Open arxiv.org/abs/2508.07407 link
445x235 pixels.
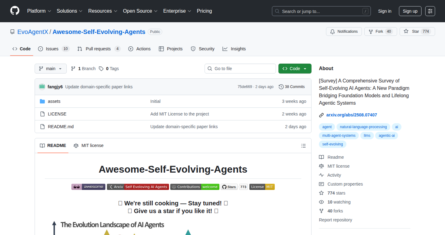tap(352, 115)
